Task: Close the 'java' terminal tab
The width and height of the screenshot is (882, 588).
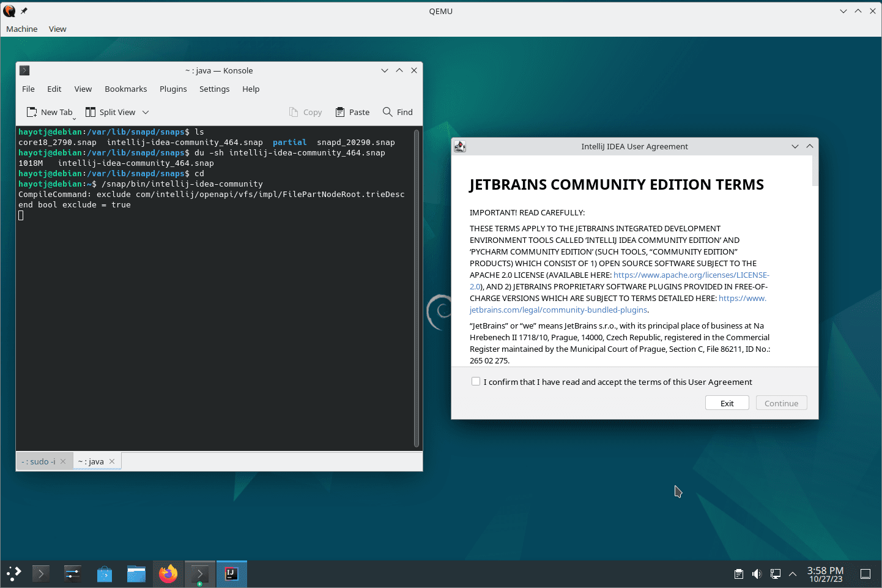Action: pyautogui.click(x=112, y=461)
